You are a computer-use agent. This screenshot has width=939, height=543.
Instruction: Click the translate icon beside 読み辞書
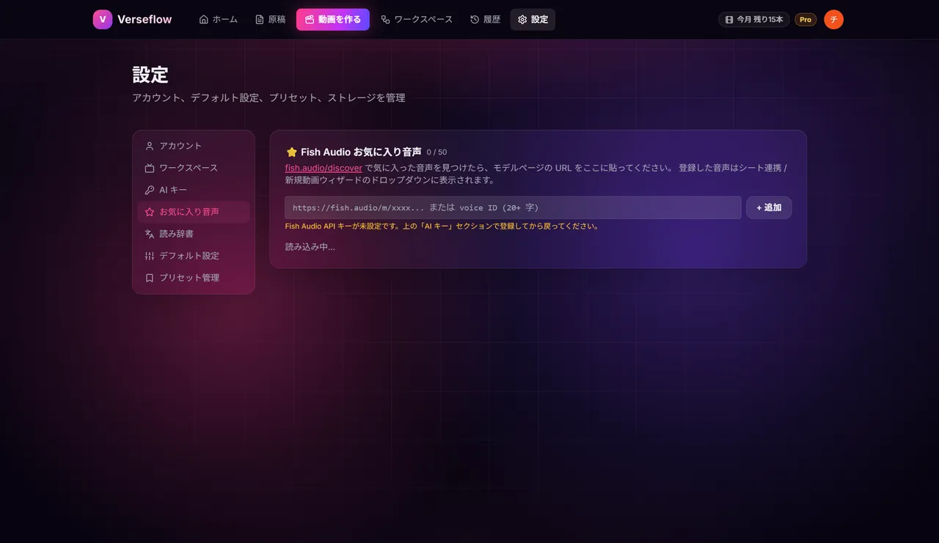(x=150, y=234)
